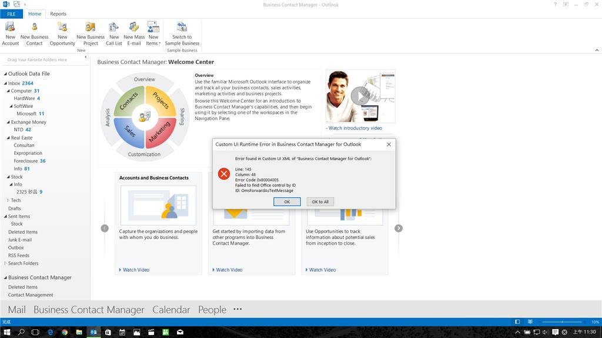Viewport: 602px width, 338px height.
Task: Select the Microsoft folder under SoftWare
Action: pyautogui.click(x=26, y=114)
